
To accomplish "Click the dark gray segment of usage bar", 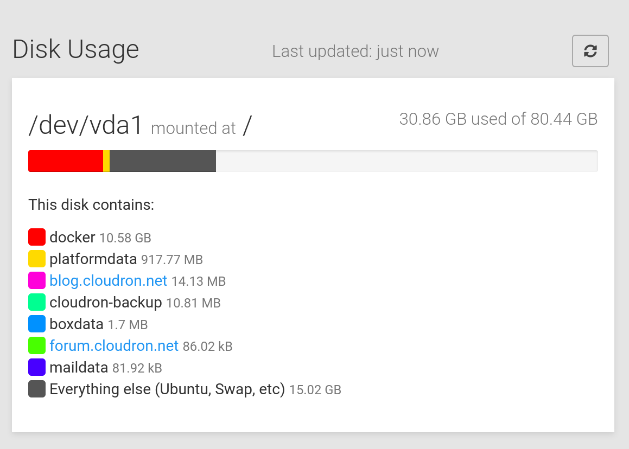I will coord(163,161).
